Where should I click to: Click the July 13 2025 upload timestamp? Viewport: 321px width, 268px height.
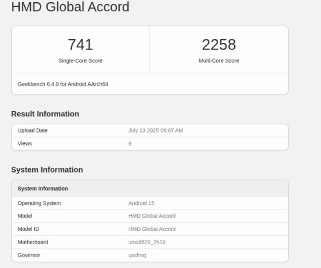click(155, 130)
